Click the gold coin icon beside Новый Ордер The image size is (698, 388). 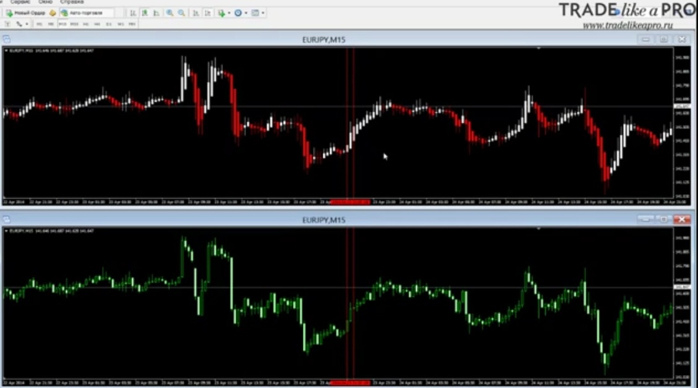point(53,13)
